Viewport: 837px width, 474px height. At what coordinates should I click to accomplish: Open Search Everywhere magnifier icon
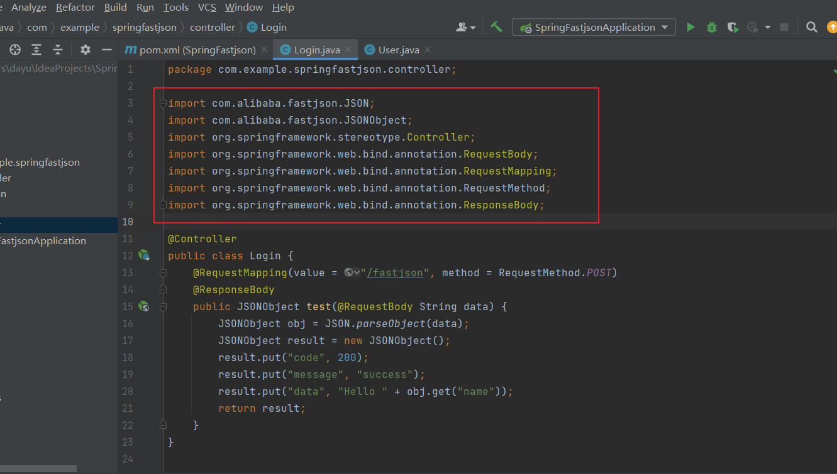pyautogui.click(x=812, y=27)
